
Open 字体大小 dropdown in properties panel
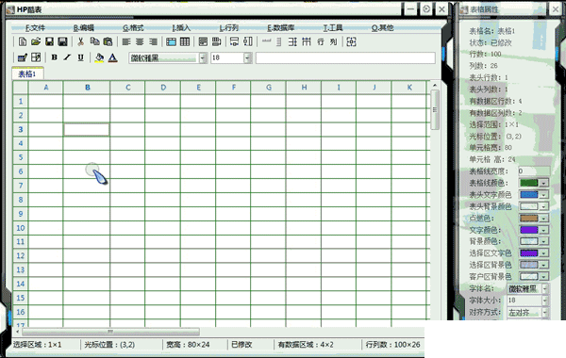544,301
